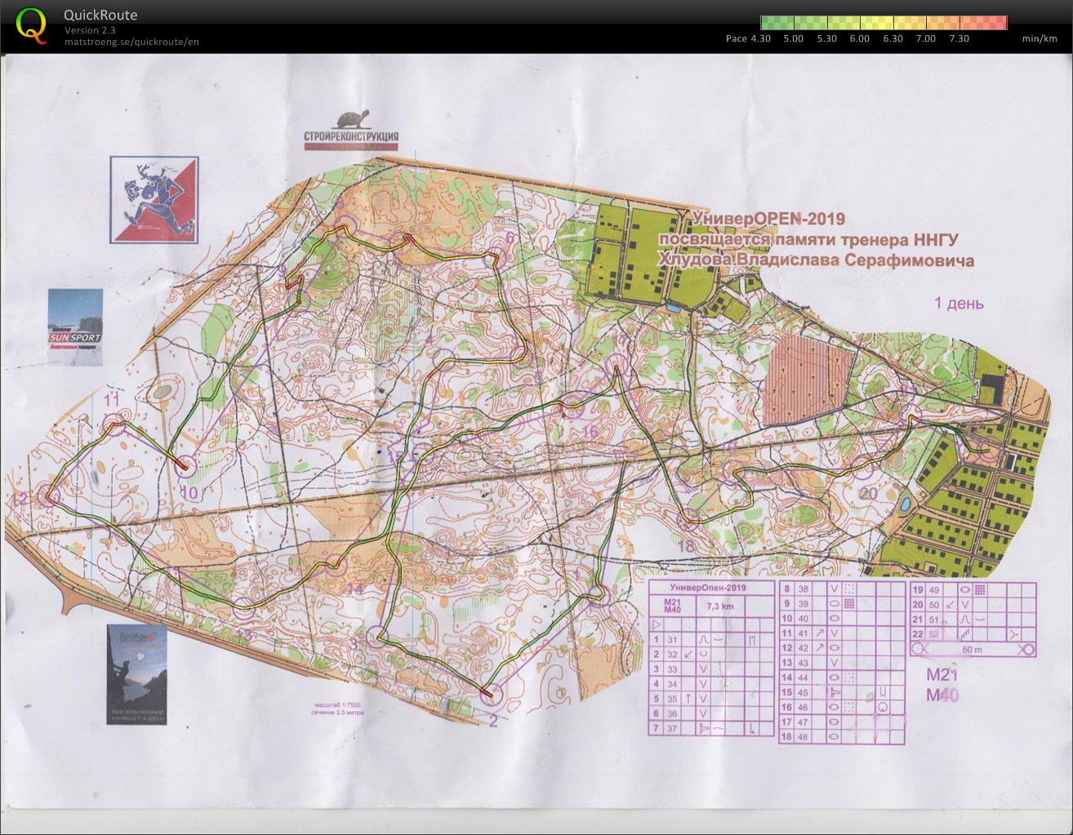Select control circle 14 on the map
This screenshot has width=1073, height=835.
pyautogui.click(x=336, y=564)
